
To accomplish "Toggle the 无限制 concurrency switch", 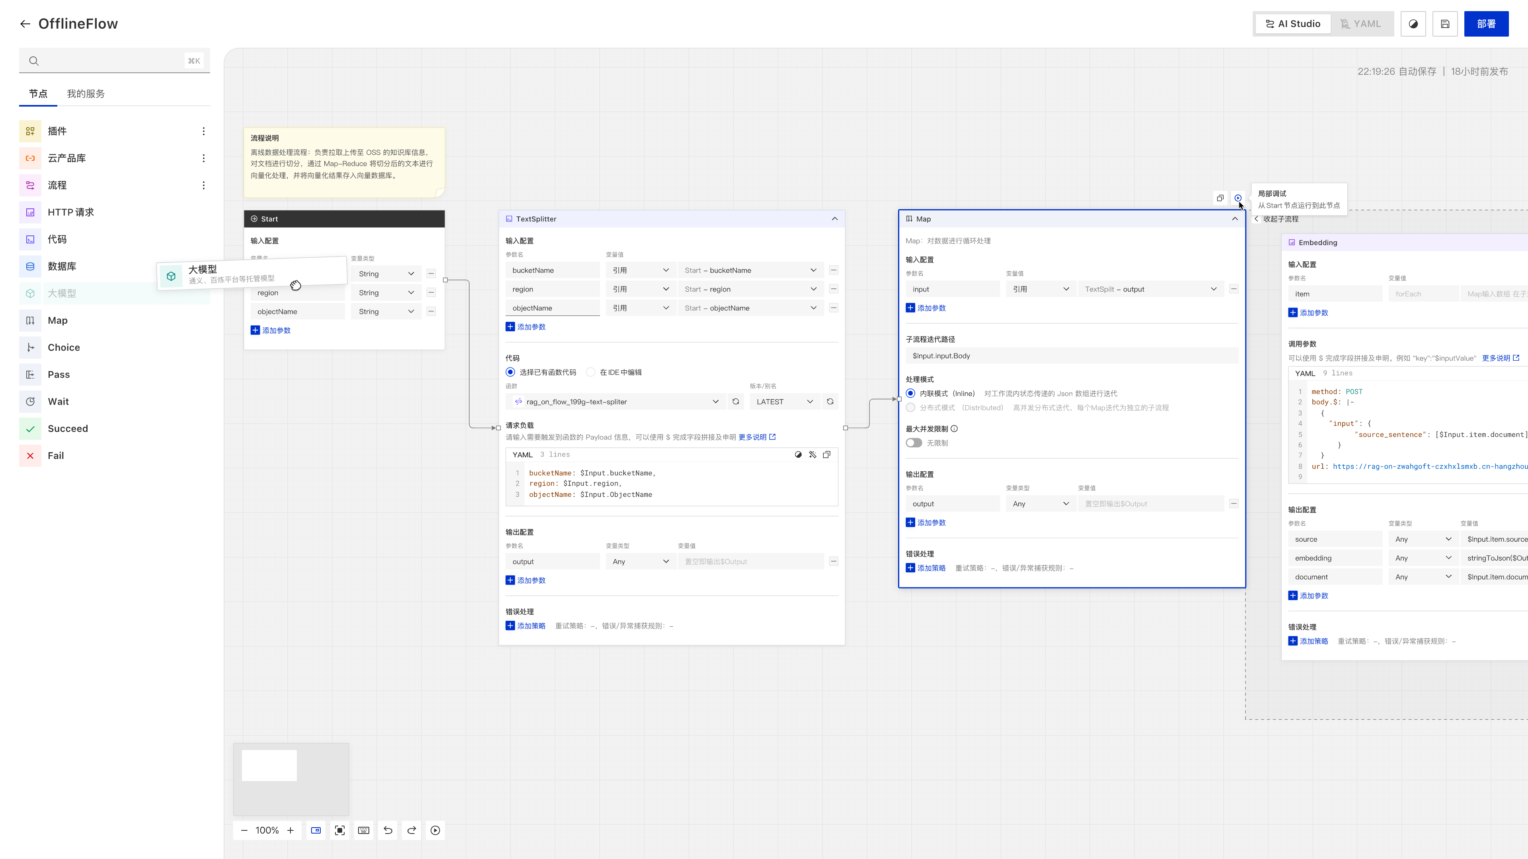I will (x=914, y=443).
